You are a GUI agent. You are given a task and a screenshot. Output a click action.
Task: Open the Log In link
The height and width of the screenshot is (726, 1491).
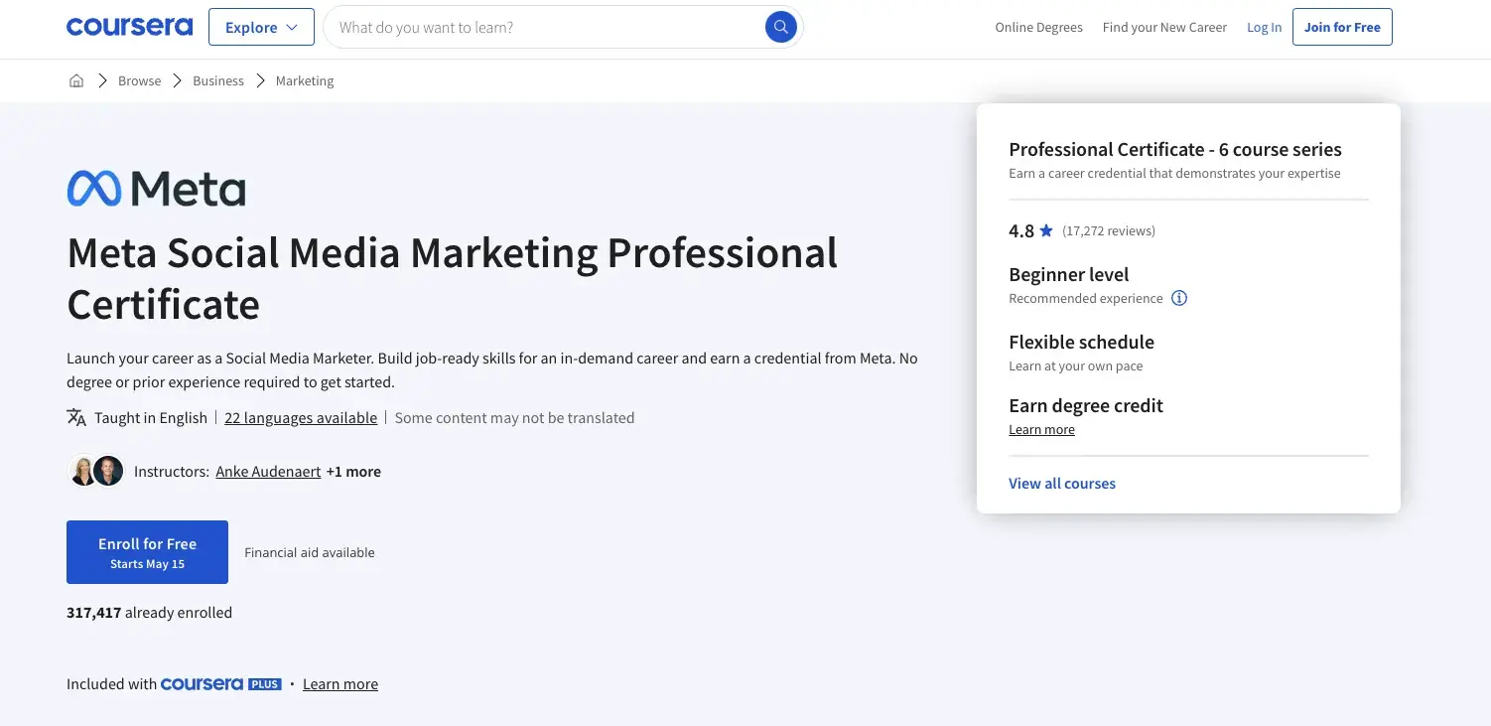click(1264, 27)
